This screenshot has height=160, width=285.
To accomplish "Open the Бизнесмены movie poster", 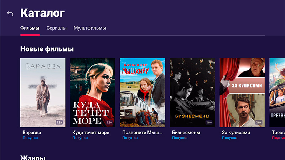I will point(192,92).
